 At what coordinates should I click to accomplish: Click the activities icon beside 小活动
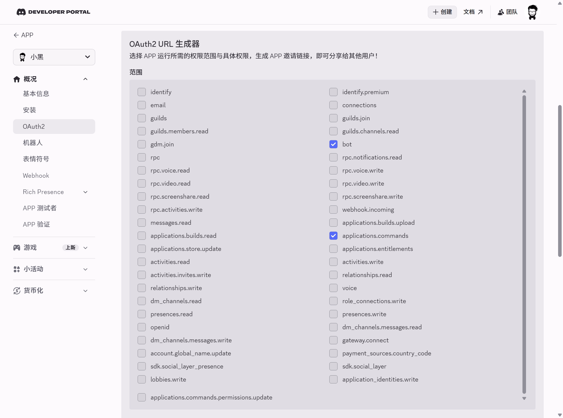(17, 269)
